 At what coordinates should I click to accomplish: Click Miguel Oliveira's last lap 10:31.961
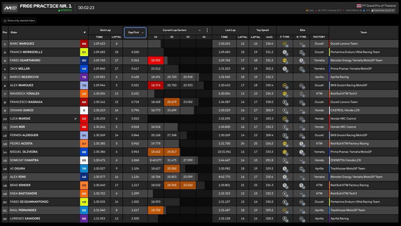[x=224, y=152]
